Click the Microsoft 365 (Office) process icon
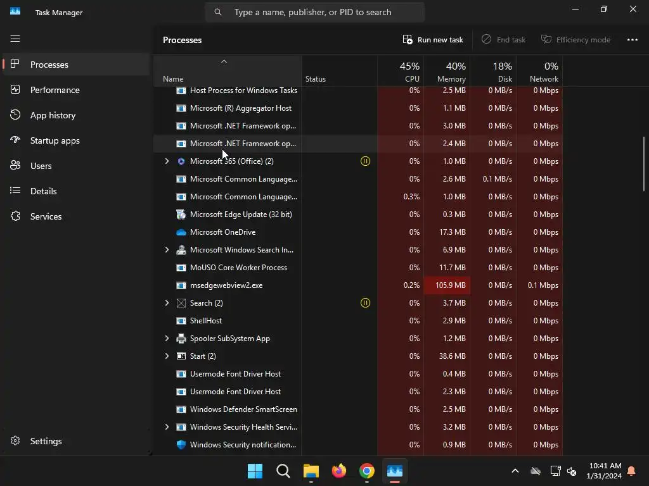Image resolution: width=649 pixels, height=486 pixels. click(x=181, y=161)
